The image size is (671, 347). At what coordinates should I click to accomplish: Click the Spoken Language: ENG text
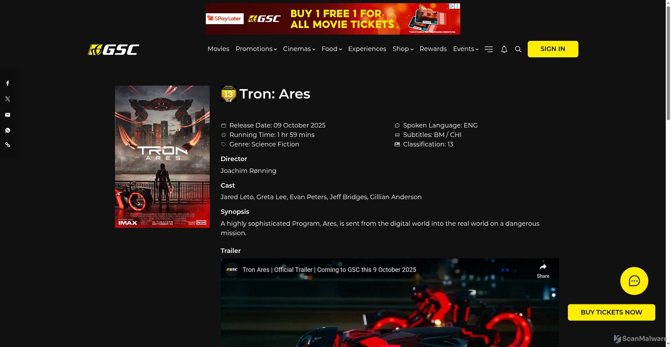click(x=440, y=125)
